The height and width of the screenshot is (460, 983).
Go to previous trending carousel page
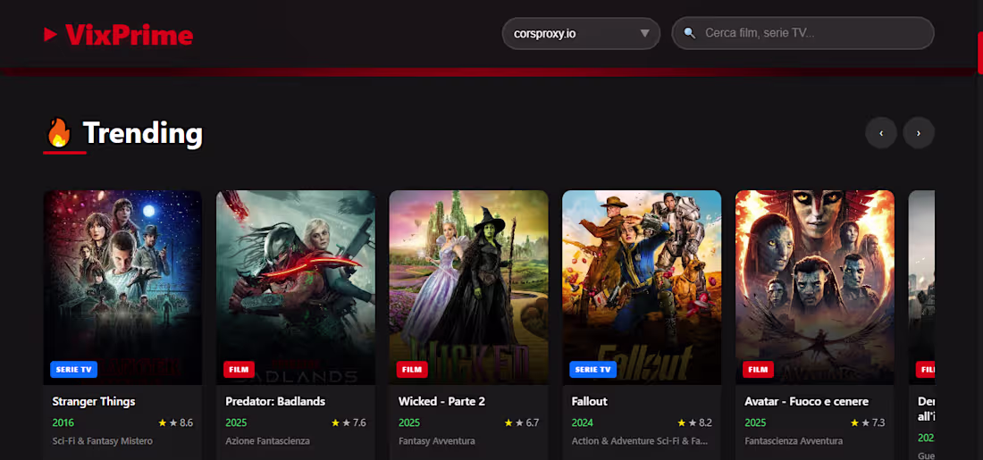(x=881, y=133)
